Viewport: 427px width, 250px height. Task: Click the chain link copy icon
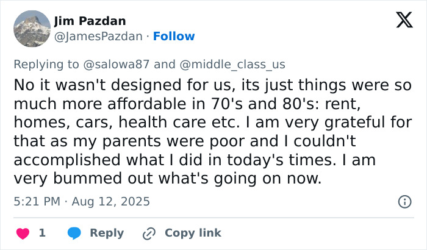coord(149,233)
